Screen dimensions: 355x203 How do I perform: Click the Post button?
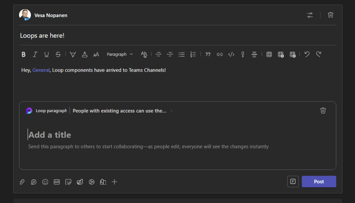[x=319, y=182]
